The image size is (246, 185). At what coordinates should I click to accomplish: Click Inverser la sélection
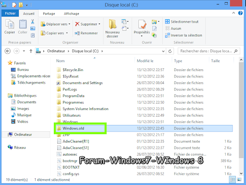(x=184, y=35)
